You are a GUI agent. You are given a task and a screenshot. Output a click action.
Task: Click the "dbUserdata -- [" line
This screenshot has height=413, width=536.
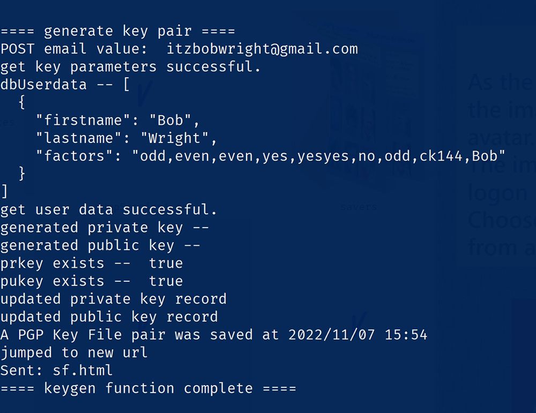[x=65, y=85]
